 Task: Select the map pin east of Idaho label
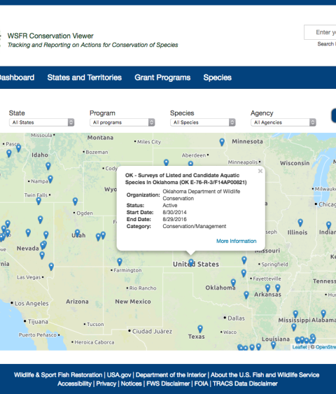(48, 166)
